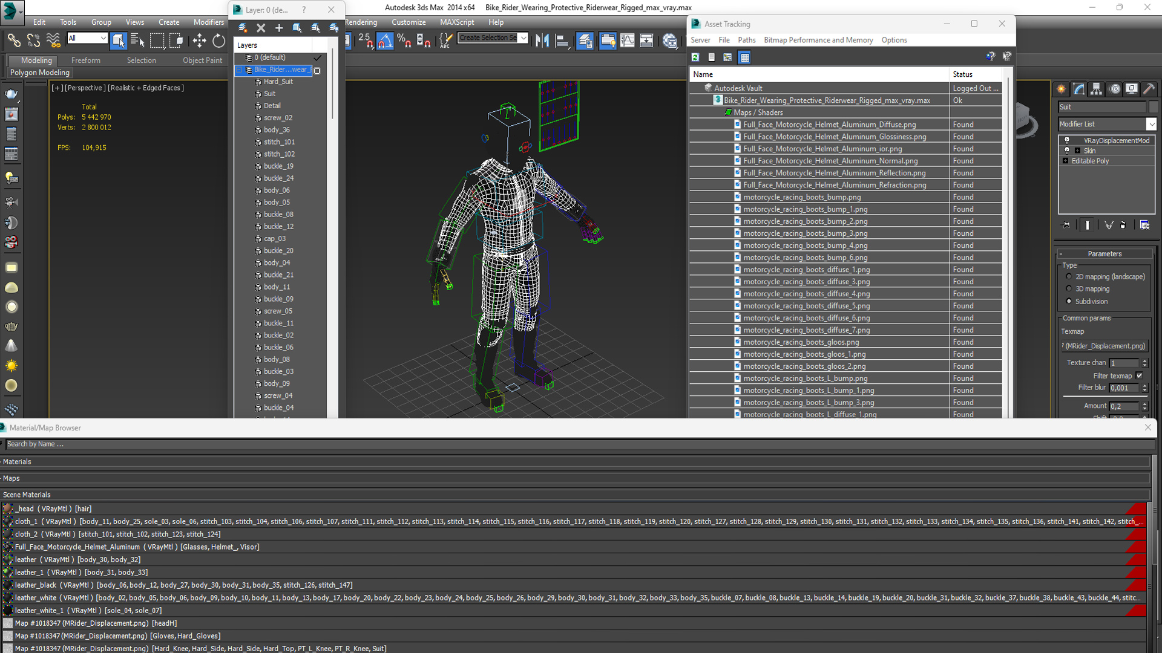The width and height of the screenshot is (1162, 653).
Task: Click Configure Modifier Sets icon
Action: pos(1145,225)
